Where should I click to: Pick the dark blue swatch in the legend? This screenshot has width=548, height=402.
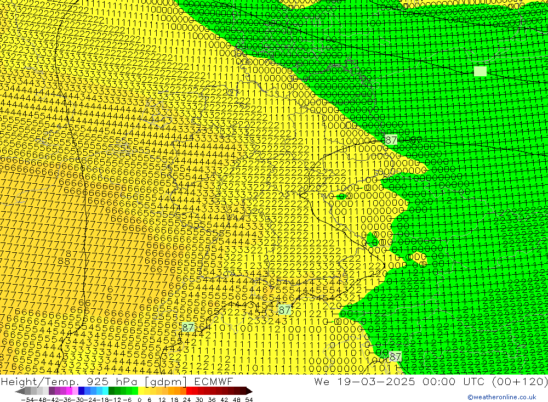pyautogui.click(x=81, y=391)
